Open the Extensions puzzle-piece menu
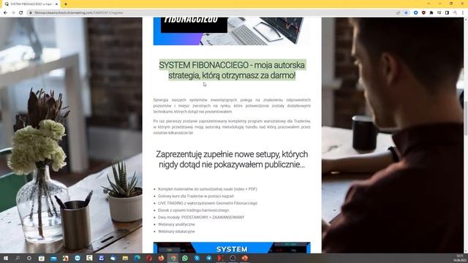The width and height of the screenshot is (468, 263). [431, 13]
